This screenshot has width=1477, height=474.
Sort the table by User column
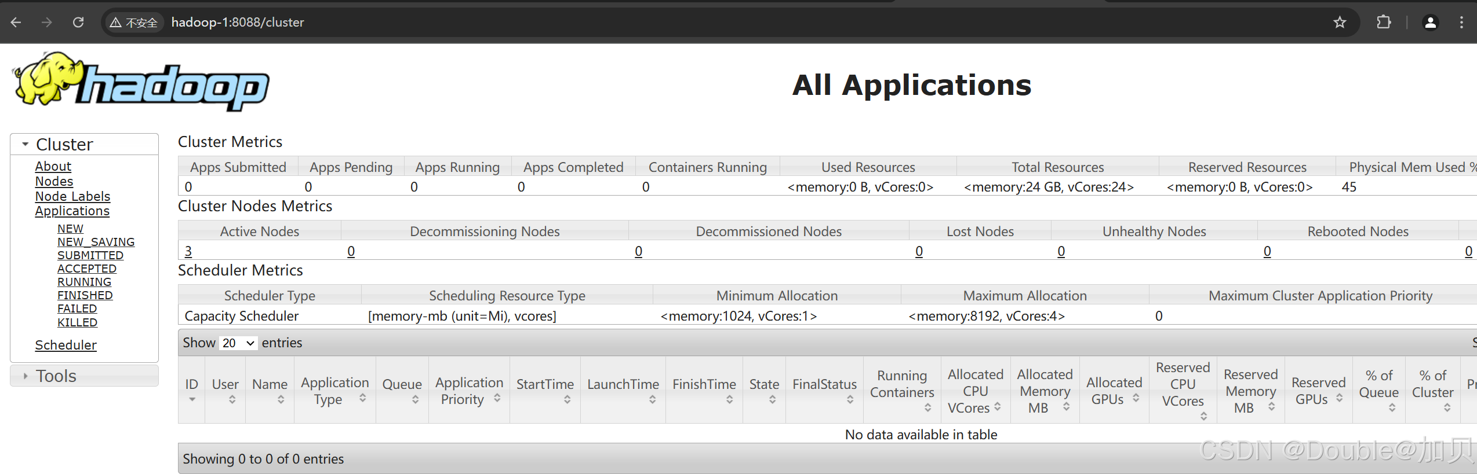click(225, 390)
